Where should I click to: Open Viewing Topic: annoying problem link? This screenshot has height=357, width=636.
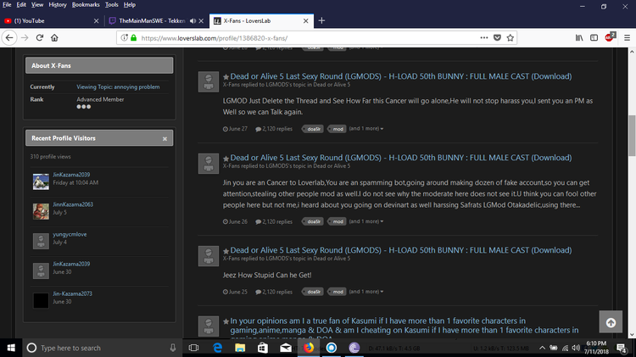(x=118, y=86)
